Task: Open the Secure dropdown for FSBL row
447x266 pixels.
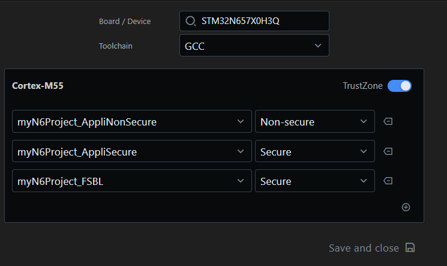Action: click(x=314, y=181)
